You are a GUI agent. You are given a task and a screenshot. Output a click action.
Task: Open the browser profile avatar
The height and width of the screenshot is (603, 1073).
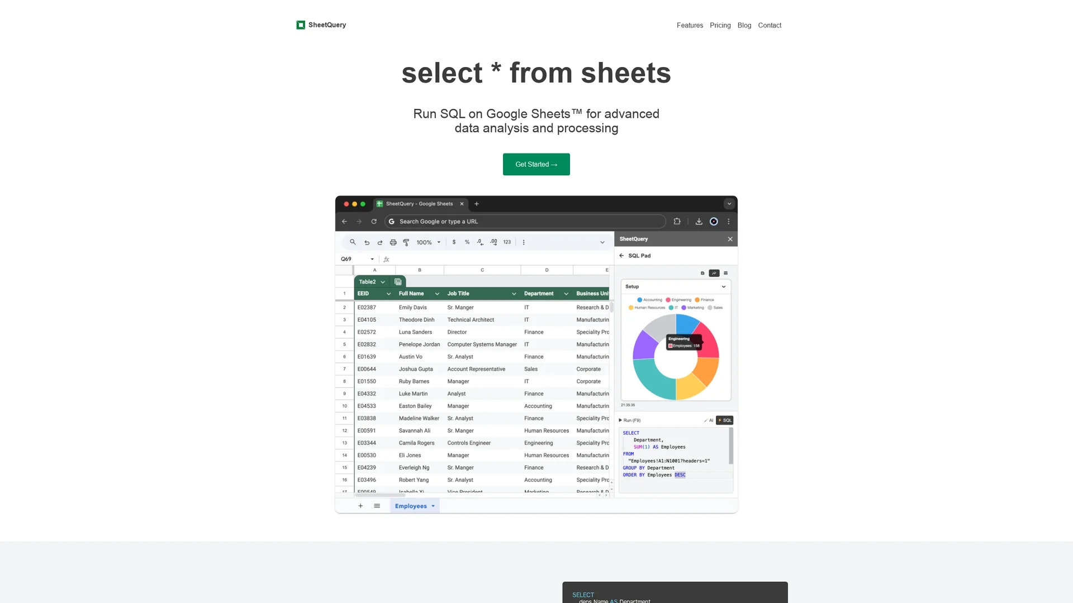tap(714, 222)
